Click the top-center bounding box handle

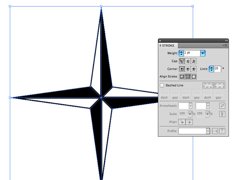click(101, 6)
